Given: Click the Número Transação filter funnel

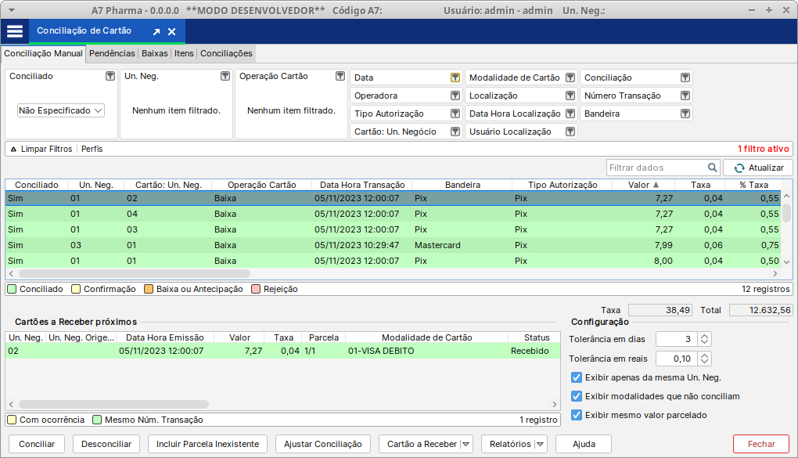Looking at the screenshot, I should (685, 96).
